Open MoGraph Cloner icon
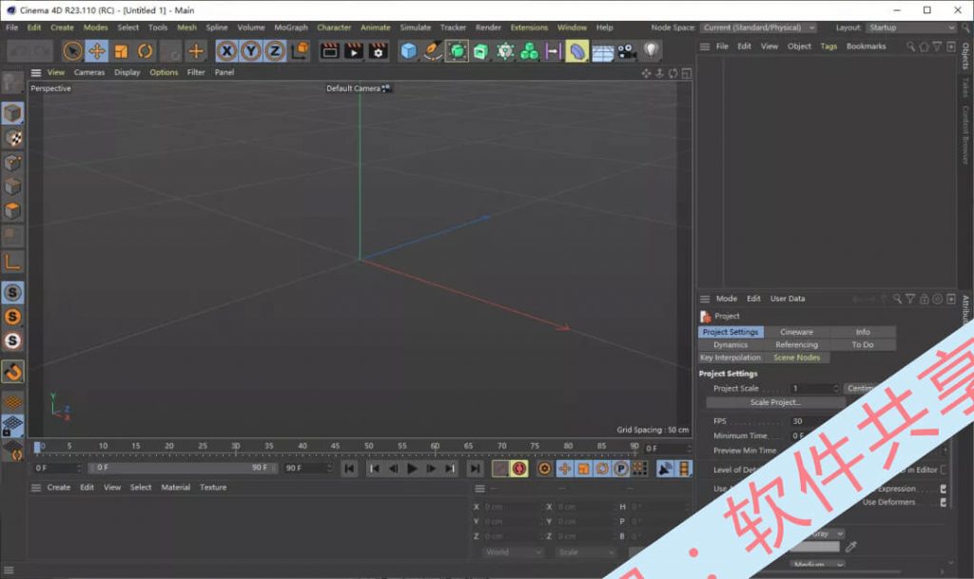This screenshot has width=974, height=579. (529, 51)
